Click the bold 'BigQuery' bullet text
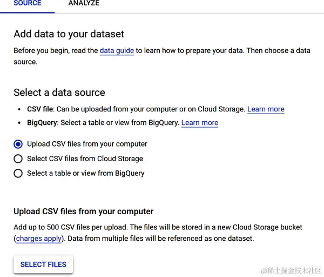The width and height of the screenshot is (324, 277). pyautogui.click(x=42, y=123)
